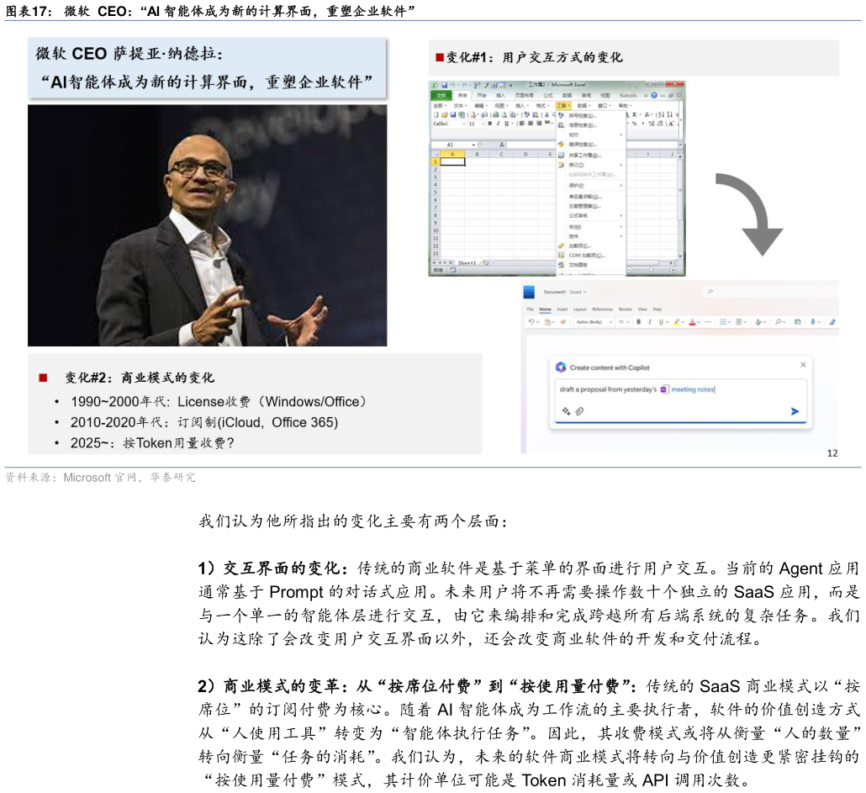Open the Excel Calibri font dropdown

tap(448, 124)
